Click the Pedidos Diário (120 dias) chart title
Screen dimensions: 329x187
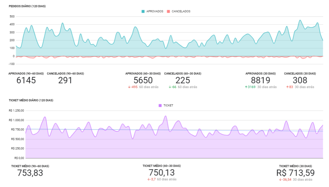pyautogui.click(x=27, y=6)
